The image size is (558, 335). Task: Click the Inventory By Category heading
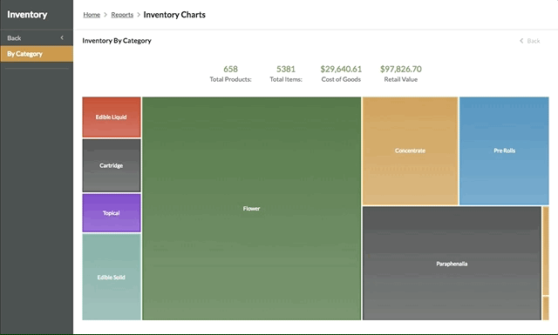click(117, 41)
